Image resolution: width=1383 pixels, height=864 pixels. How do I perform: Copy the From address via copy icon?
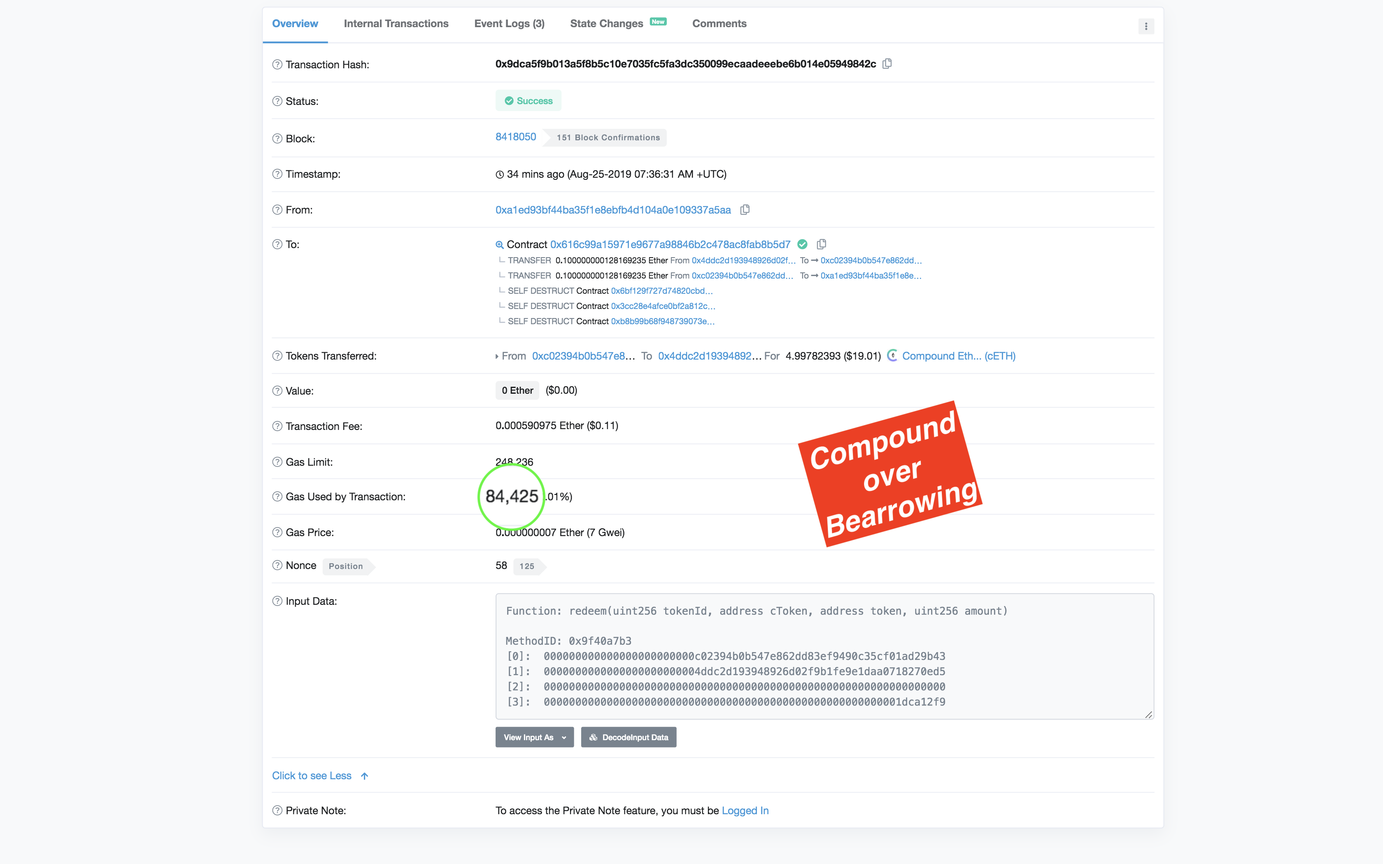click(x=745, y=210)
